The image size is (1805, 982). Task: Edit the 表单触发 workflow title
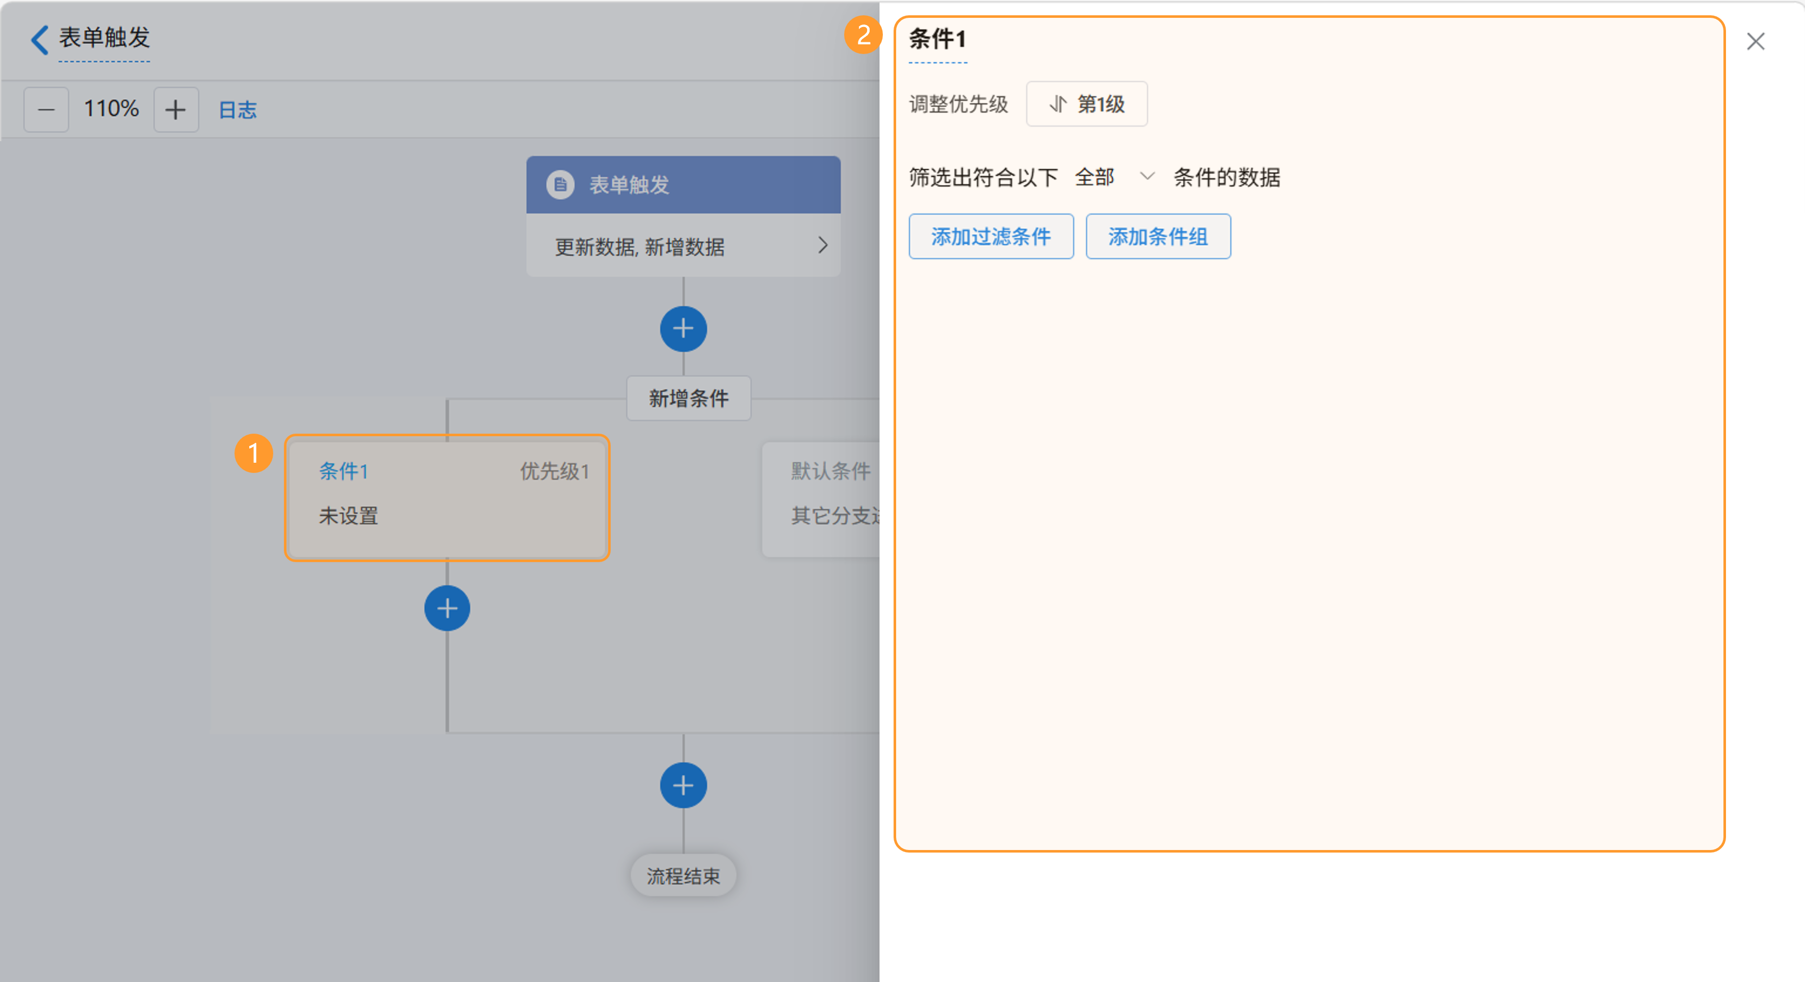pos(104,38)
